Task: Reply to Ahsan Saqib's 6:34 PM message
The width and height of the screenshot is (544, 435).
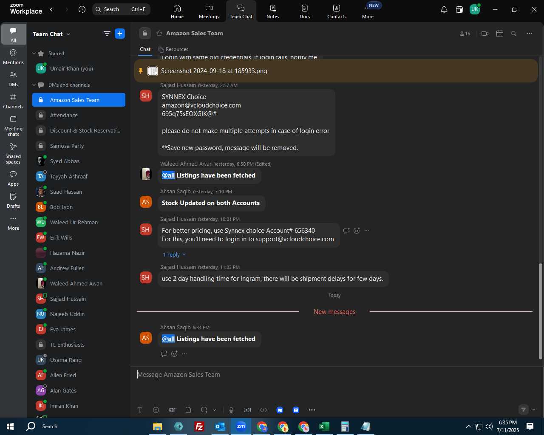Action: click(164, 354)
